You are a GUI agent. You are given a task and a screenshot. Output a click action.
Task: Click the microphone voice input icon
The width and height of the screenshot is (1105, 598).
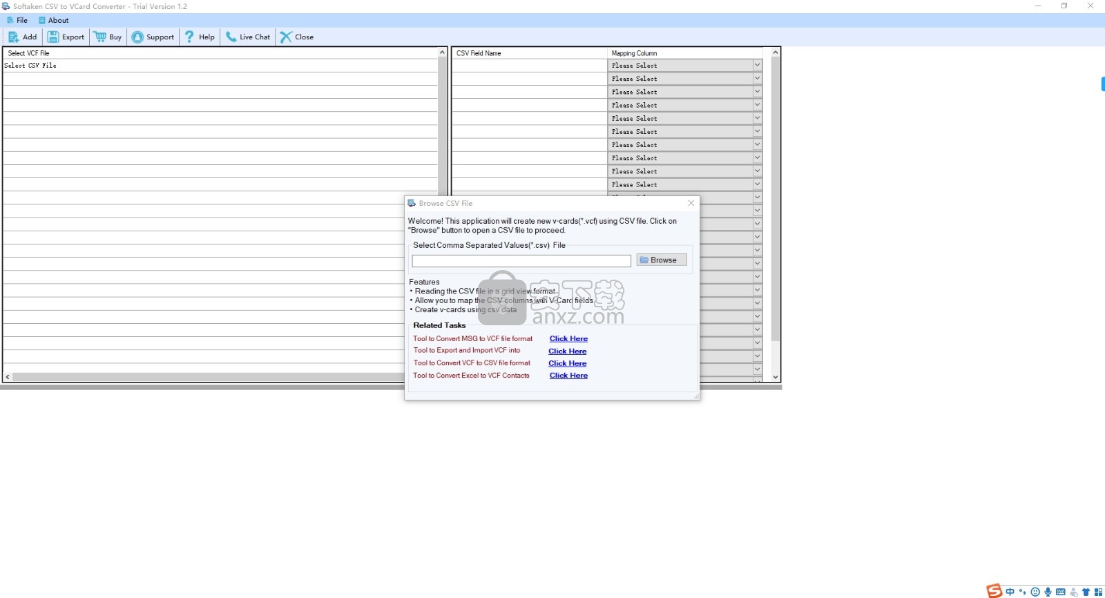(x=1048, y=592)
